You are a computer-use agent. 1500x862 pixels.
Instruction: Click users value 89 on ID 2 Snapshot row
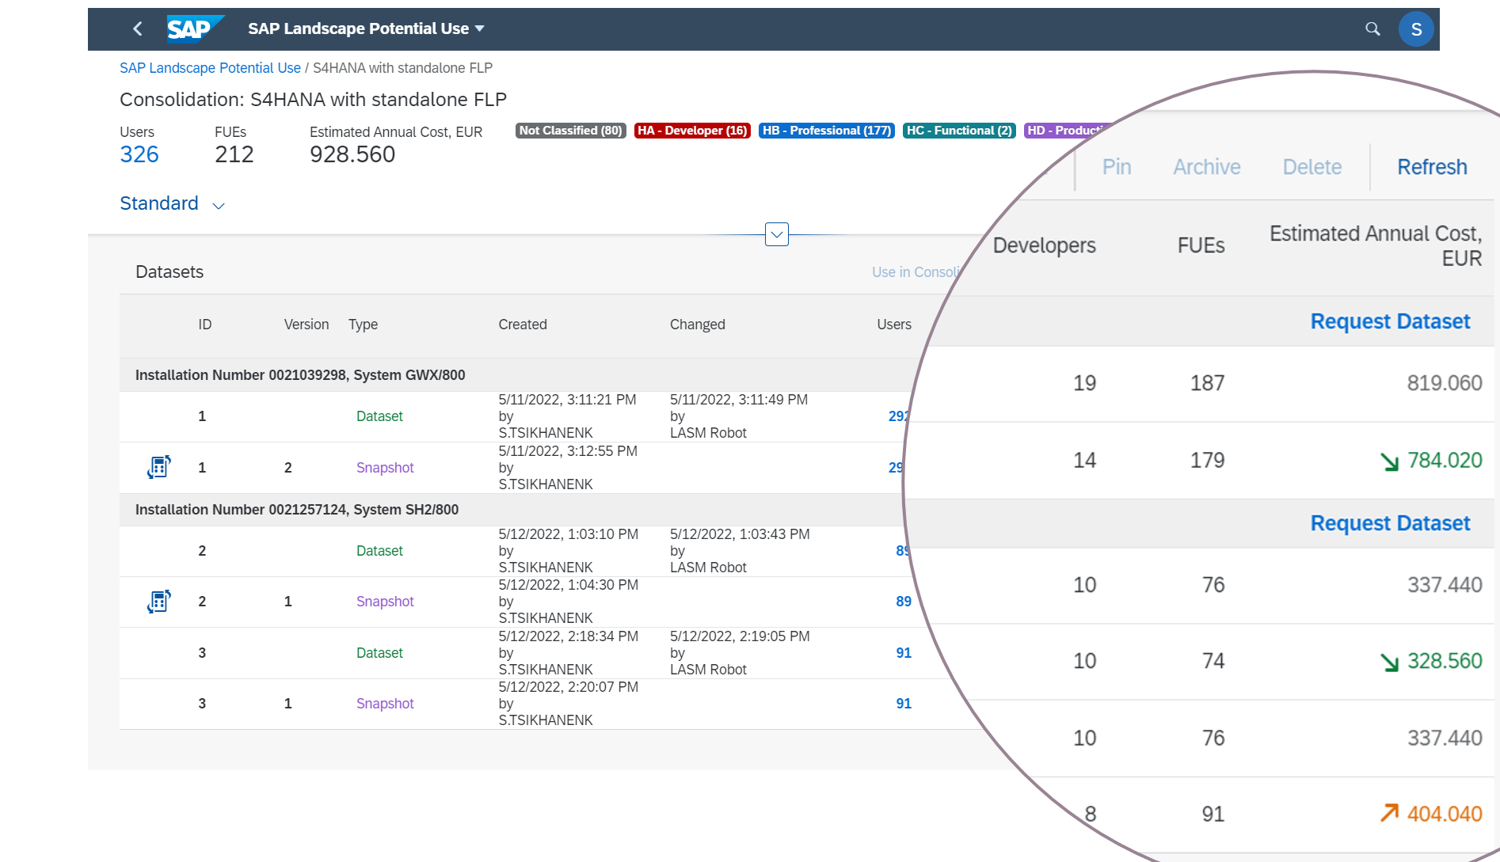(904, 602)
